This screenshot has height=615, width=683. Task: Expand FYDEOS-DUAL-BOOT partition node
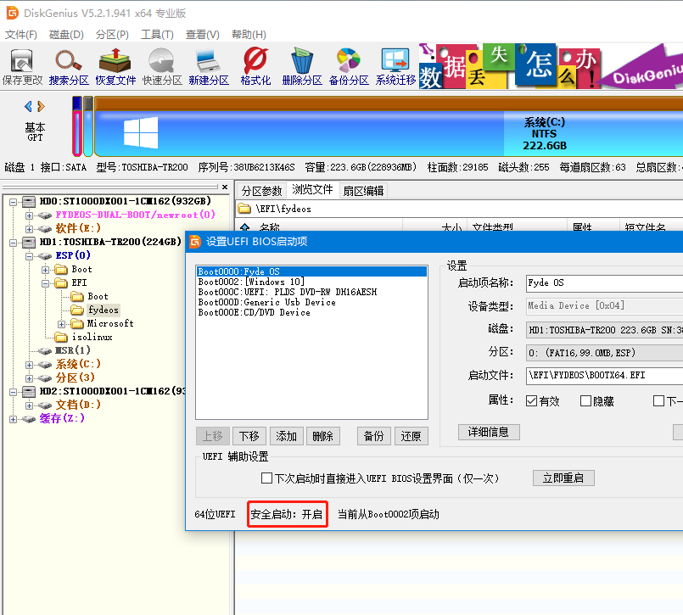coord(29,215)
